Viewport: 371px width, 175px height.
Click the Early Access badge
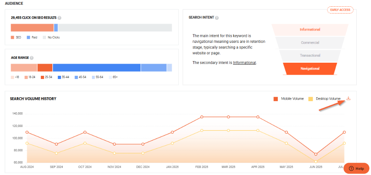(x=340, y=10)
